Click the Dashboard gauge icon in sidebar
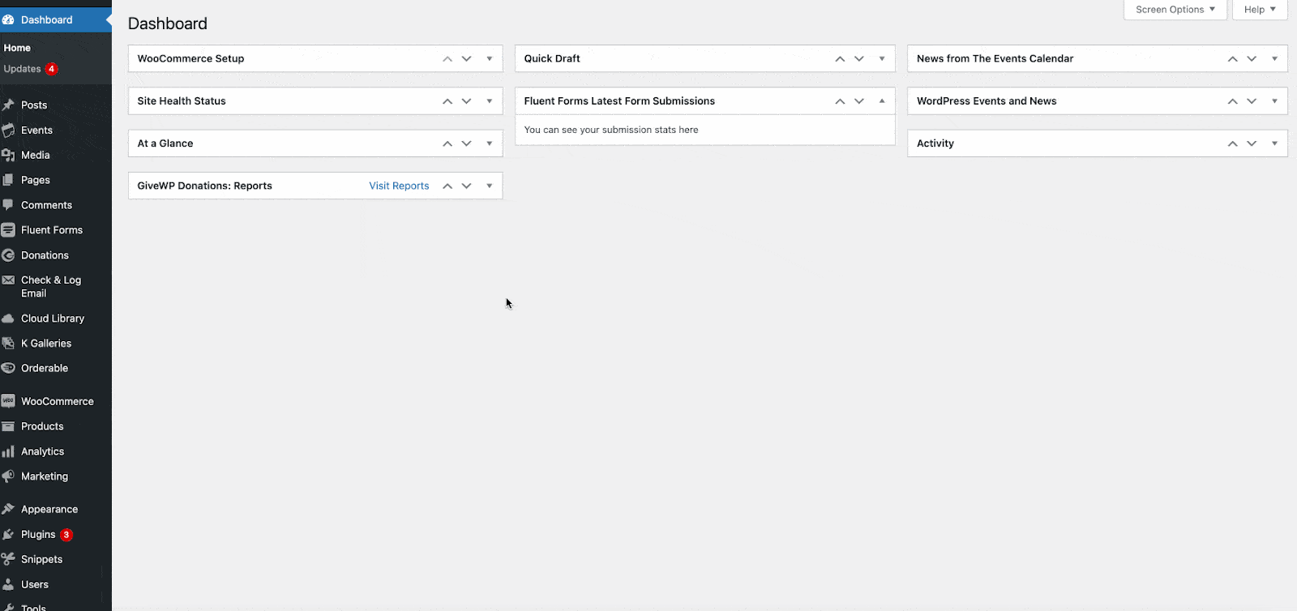 tap(8, 19)
